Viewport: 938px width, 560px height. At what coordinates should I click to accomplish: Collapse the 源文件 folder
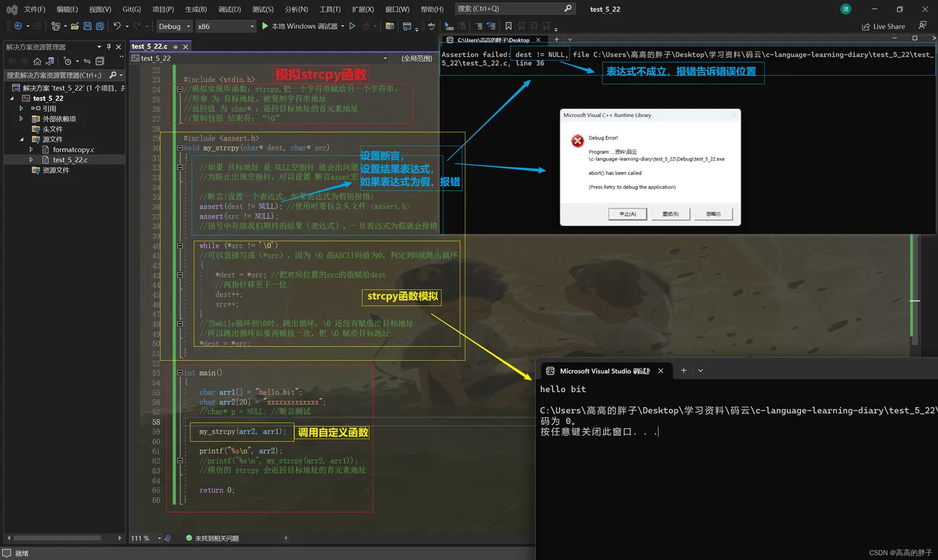(21, 139)
